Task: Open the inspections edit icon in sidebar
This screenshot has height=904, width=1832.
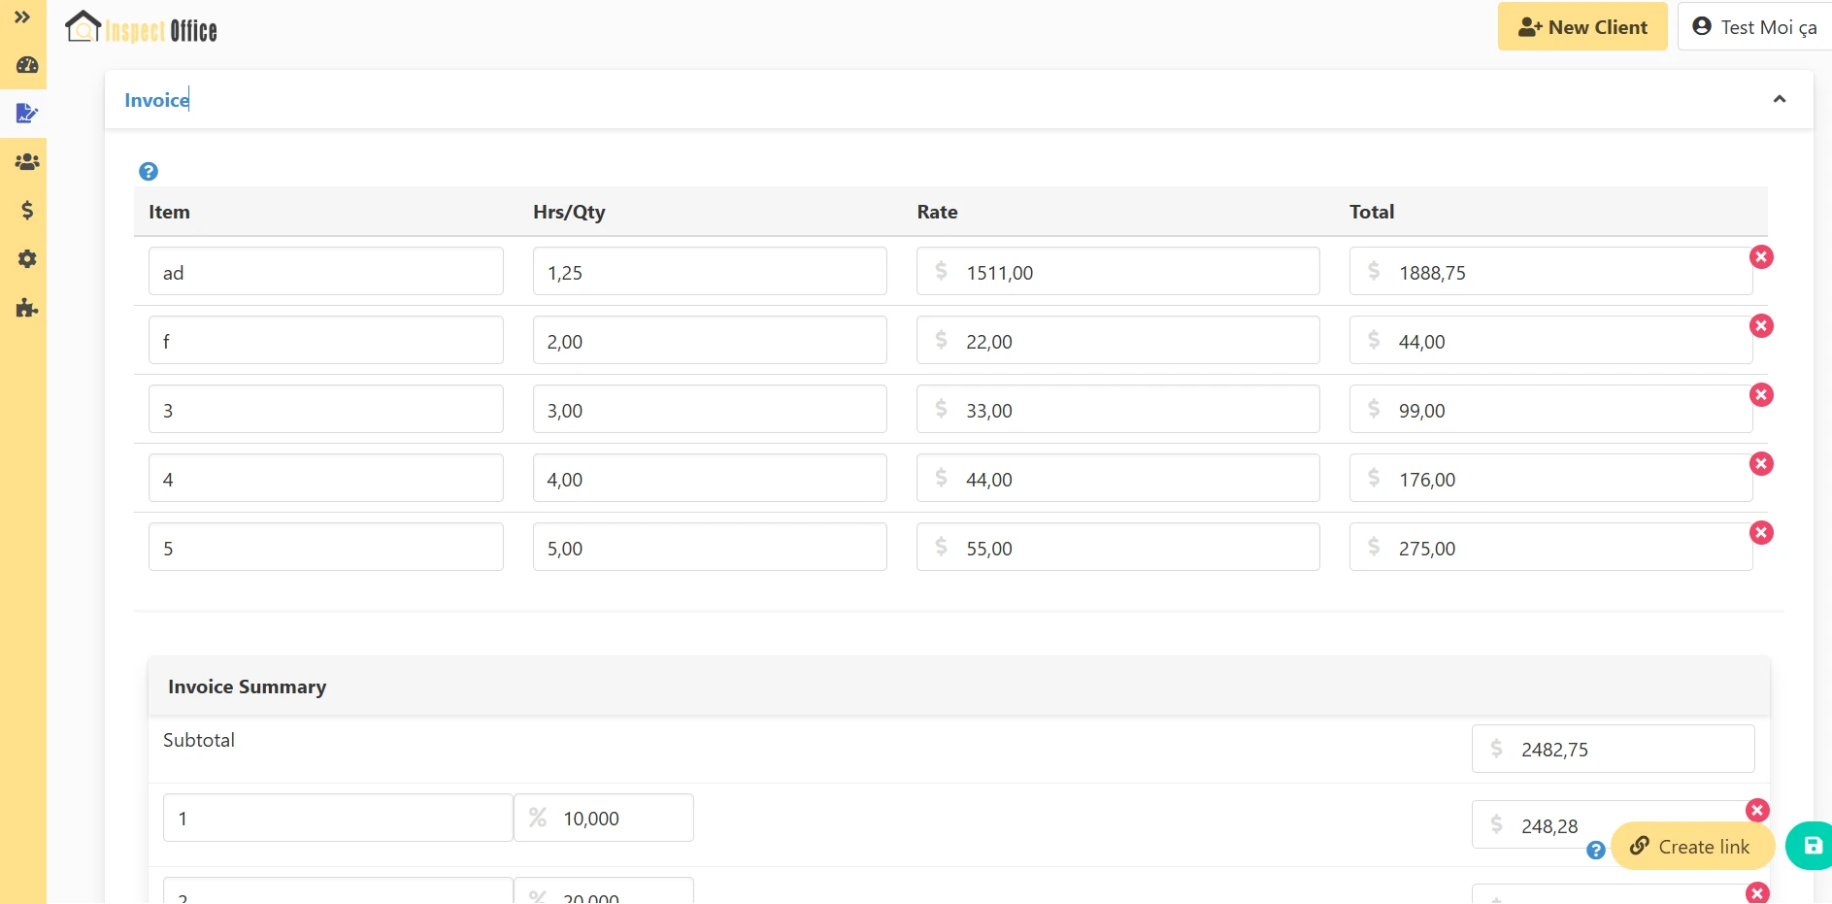Action: click(x=27, y=114)
